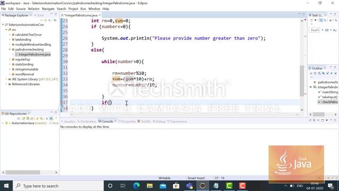Click the Outline horizontal scroll right arrow
339x191 pixels.
335,115
